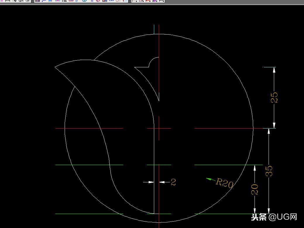The image size is (304, 228).
Task: Pick the red center cross mark
Action: [159, 128]
